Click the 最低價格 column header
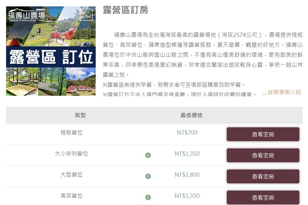This screenshot has width=308, height=205. pyautogui.click(x=191, y=115)
